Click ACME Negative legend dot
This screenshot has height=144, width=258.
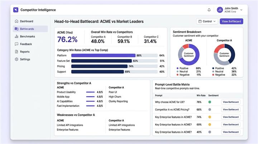click(x=177, y=75)
